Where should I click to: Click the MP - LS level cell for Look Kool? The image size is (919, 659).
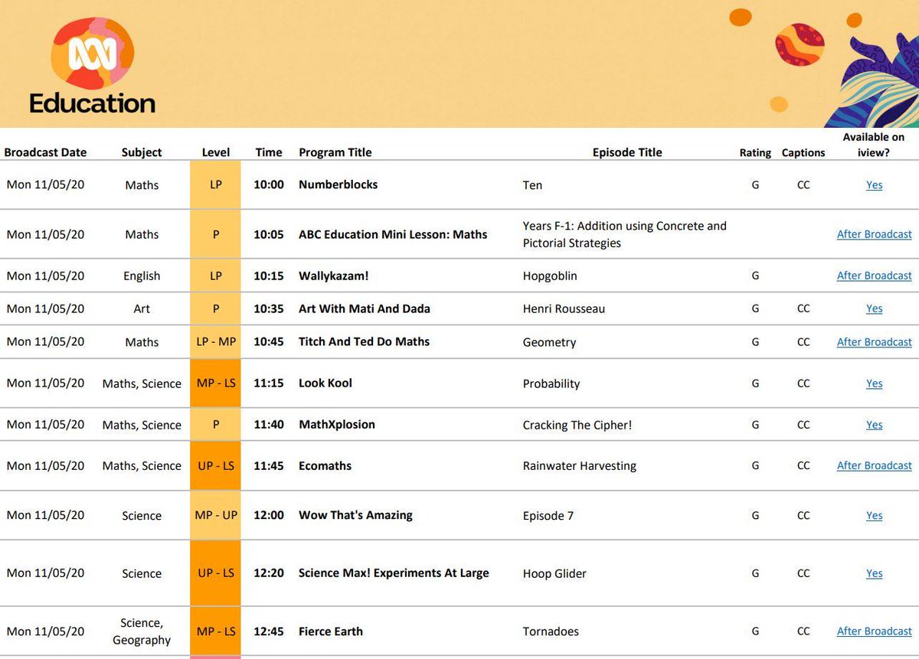[x=215, y=383]
